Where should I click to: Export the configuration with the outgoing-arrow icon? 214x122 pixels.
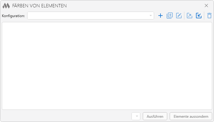(x=190, y=16)
